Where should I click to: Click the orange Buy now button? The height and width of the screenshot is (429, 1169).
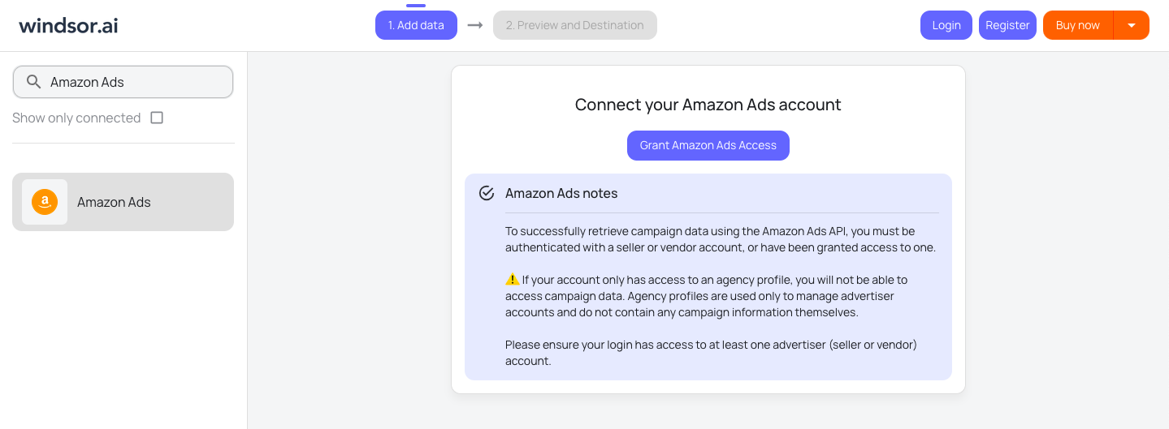click(x=1077, y=25)
